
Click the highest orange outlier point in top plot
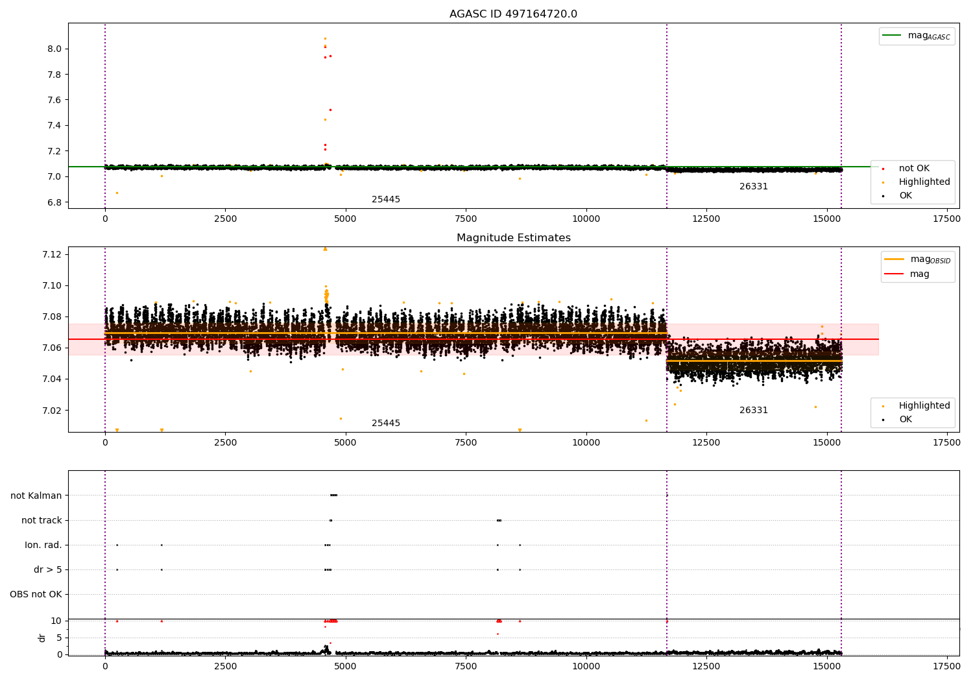click(325, 38)
